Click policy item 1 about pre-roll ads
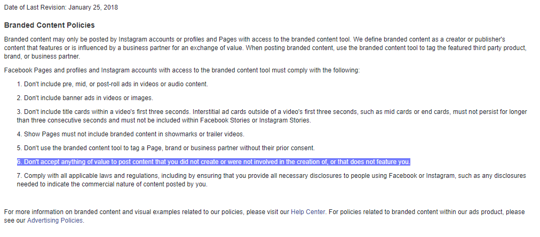 pos(112,84)
